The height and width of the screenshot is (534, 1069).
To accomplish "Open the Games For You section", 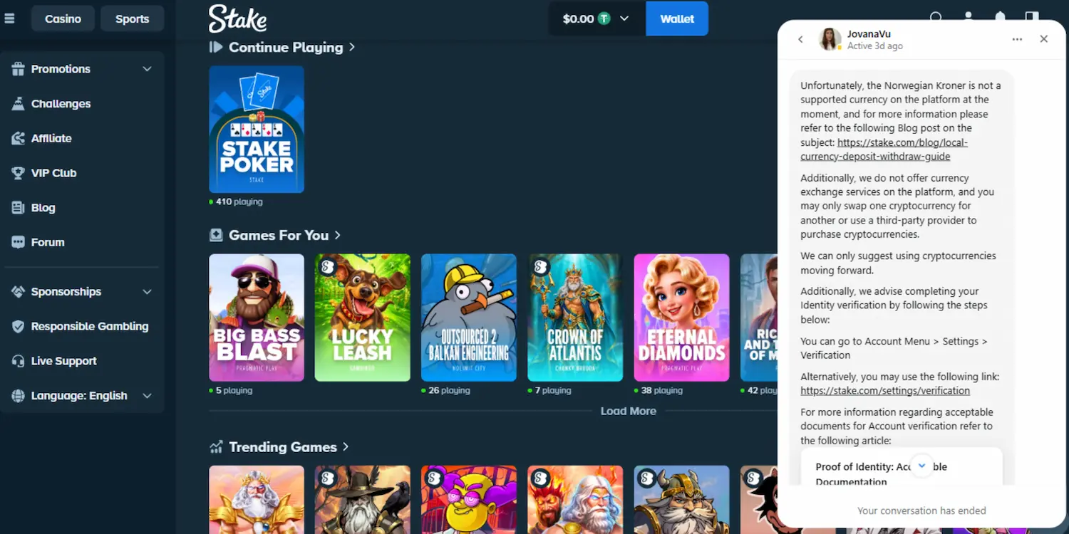I will point(275,235).
